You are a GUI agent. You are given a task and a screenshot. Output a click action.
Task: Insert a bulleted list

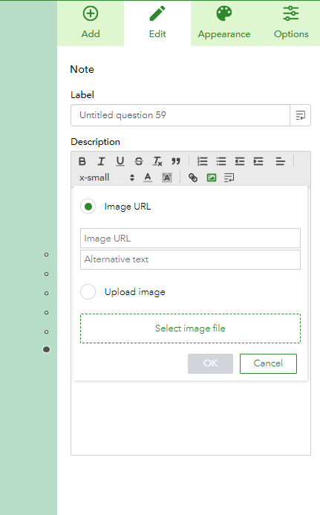221,161
